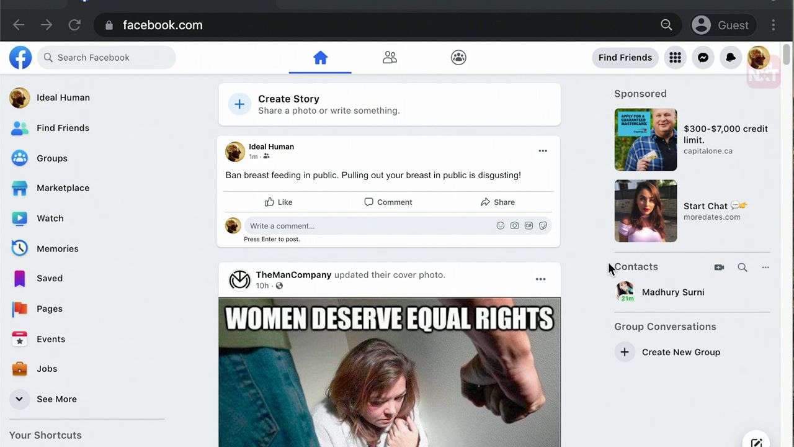Viewport: 794px width, 447px height.
Task: Open Contacts options three-dot menu
Action: coord(765,268)
